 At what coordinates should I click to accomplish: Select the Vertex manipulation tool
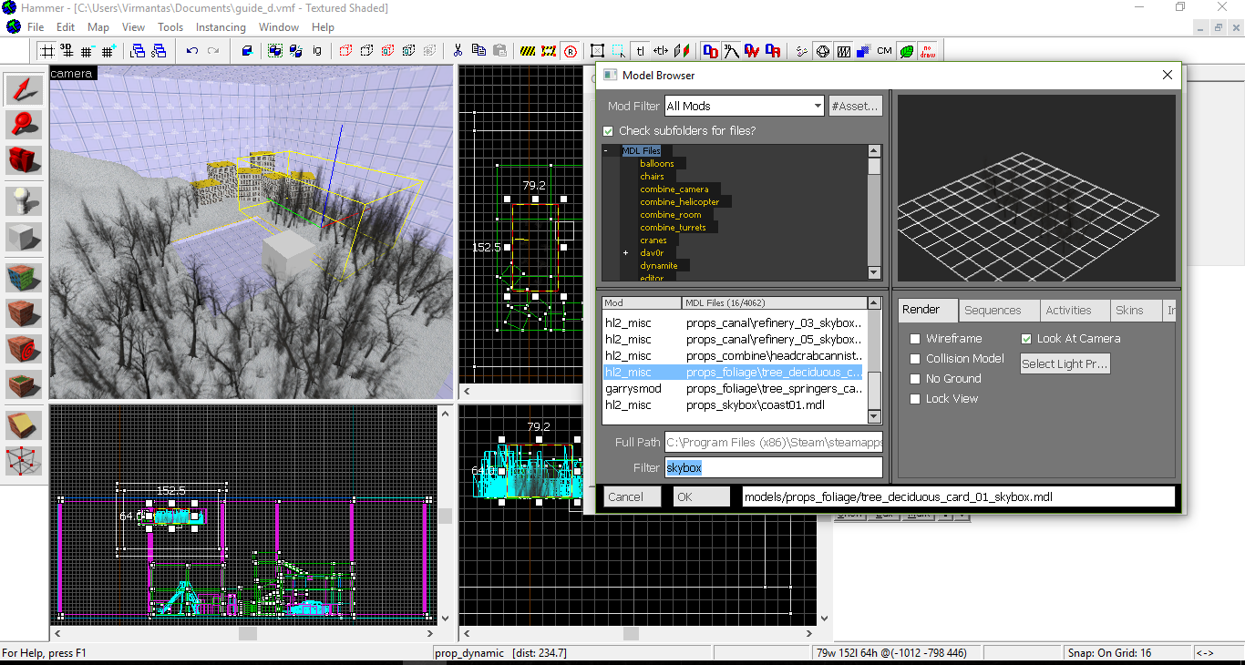point(24,460)
